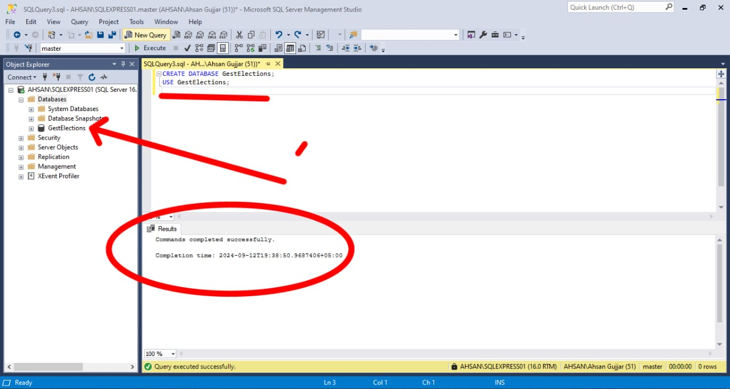Click the Redo arrow icon
This screenshot has width=730, height=389.
(x=297, y=35)
